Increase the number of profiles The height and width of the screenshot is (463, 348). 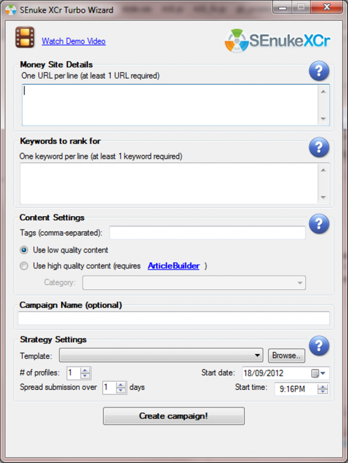point(85,370)
